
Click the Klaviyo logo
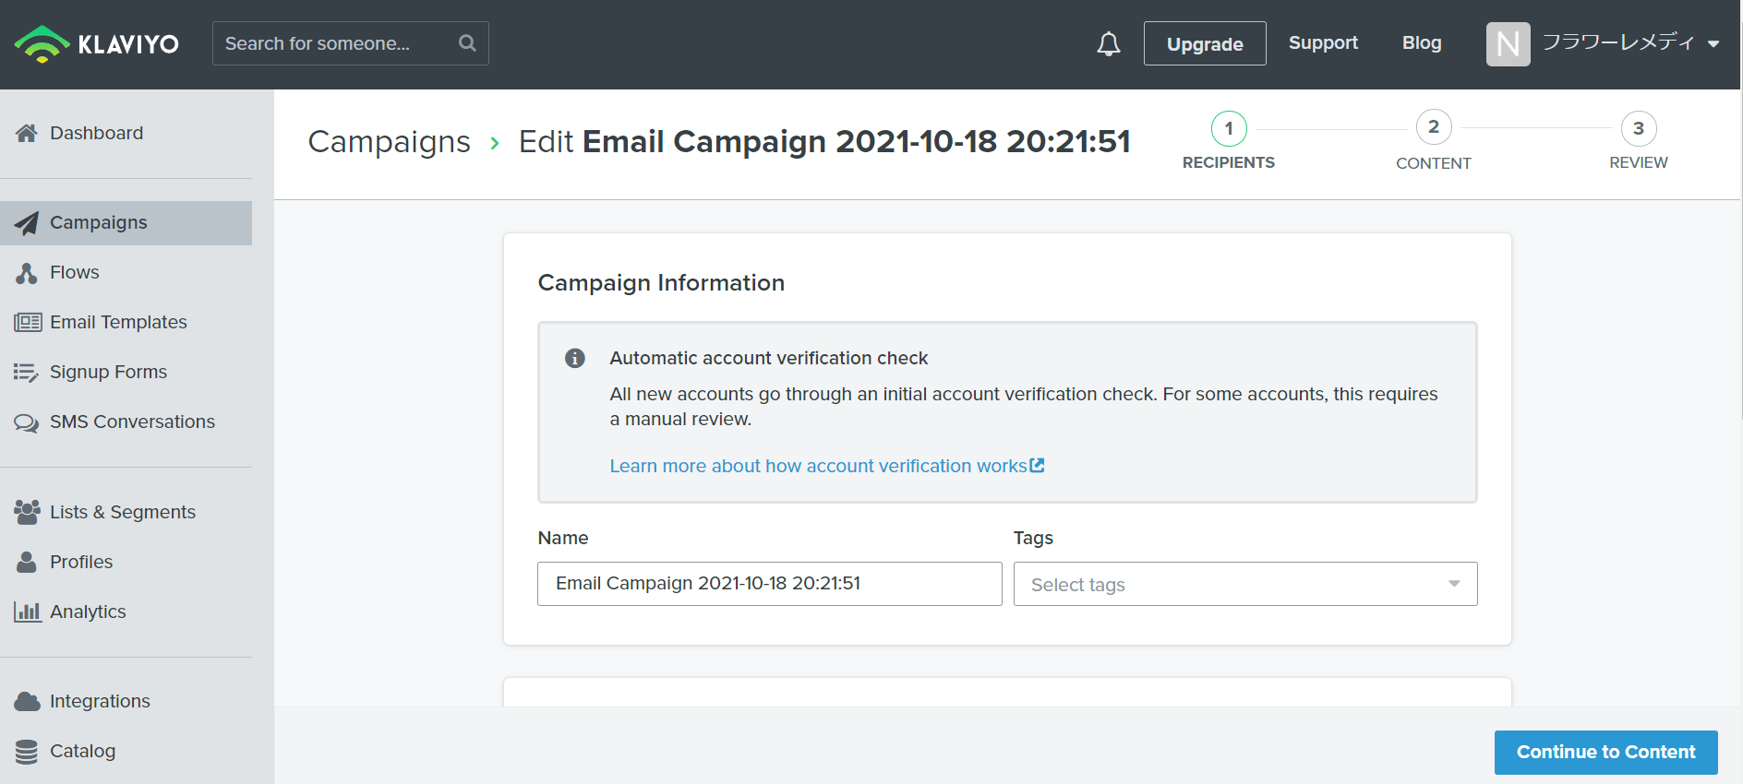97,43
